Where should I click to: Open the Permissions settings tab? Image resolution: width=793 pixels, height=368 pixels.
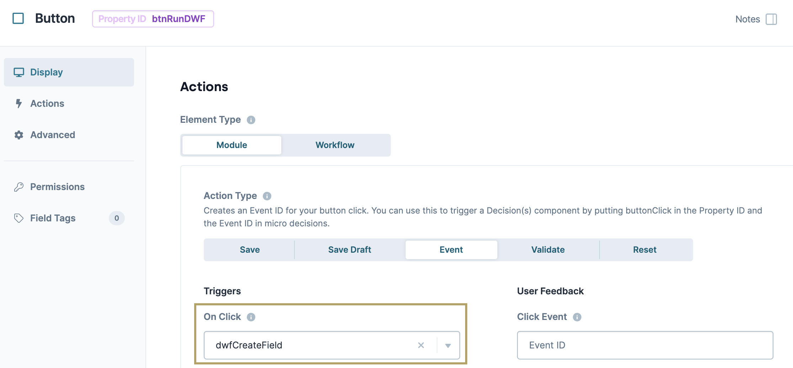coord(69,187)
